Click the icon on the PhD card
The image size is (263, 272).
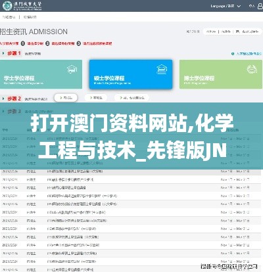252,69
